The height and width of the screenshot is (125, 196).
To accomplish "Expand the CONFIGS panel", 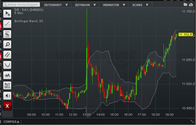I will (11, 122).
